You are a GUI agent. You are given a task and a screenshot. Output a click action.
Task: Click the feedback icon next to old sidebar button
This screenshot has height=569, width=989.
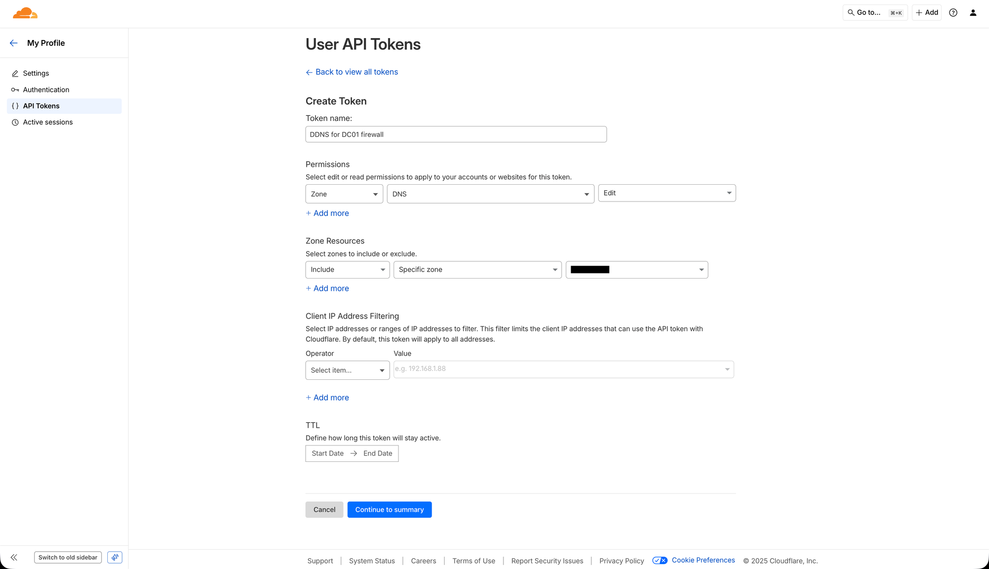(115, 557)
